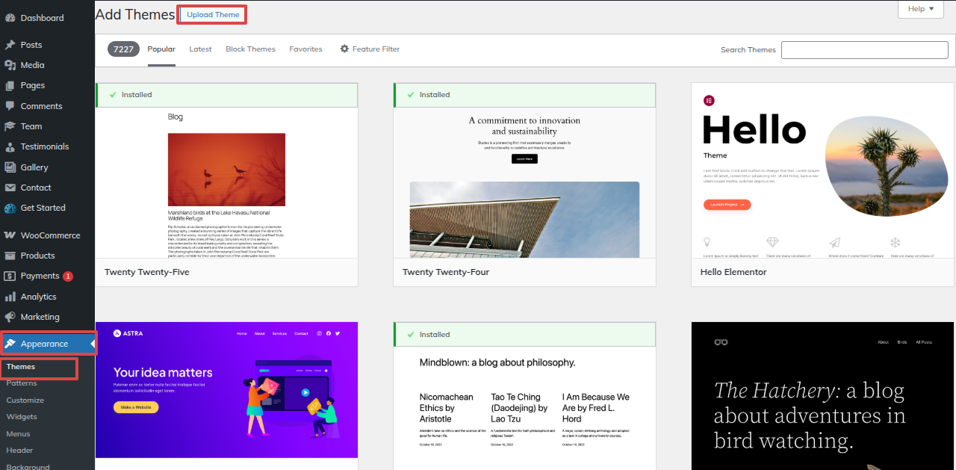Screen dimensions: 956x470
Task: Click the Twenty Twenty-Four theme name
Action: tap(446, 273)
